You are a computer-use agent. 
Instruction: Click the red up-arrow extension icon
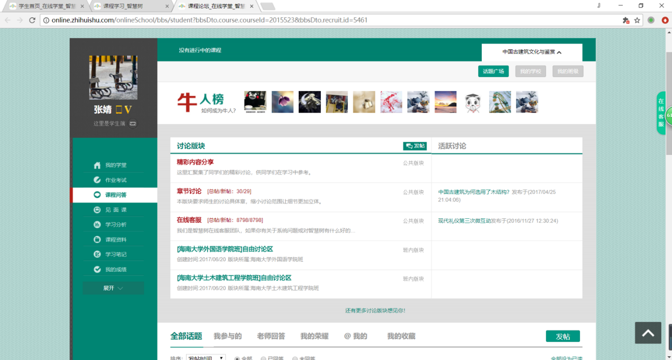[x=665, y=20]
